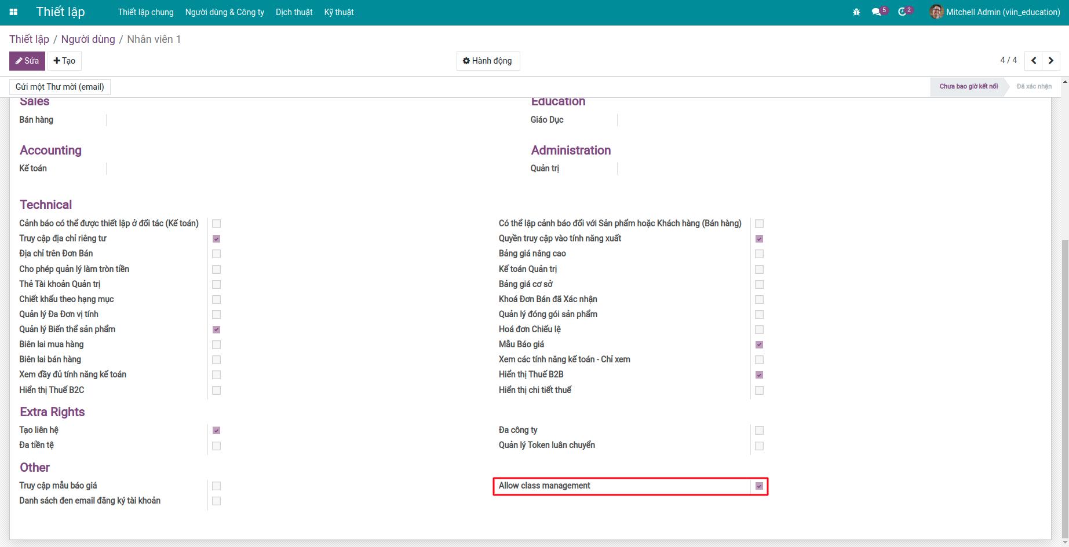Click Mitchell Admin avatar picture
Screen dimensions: 1069x547
point(936,12)
